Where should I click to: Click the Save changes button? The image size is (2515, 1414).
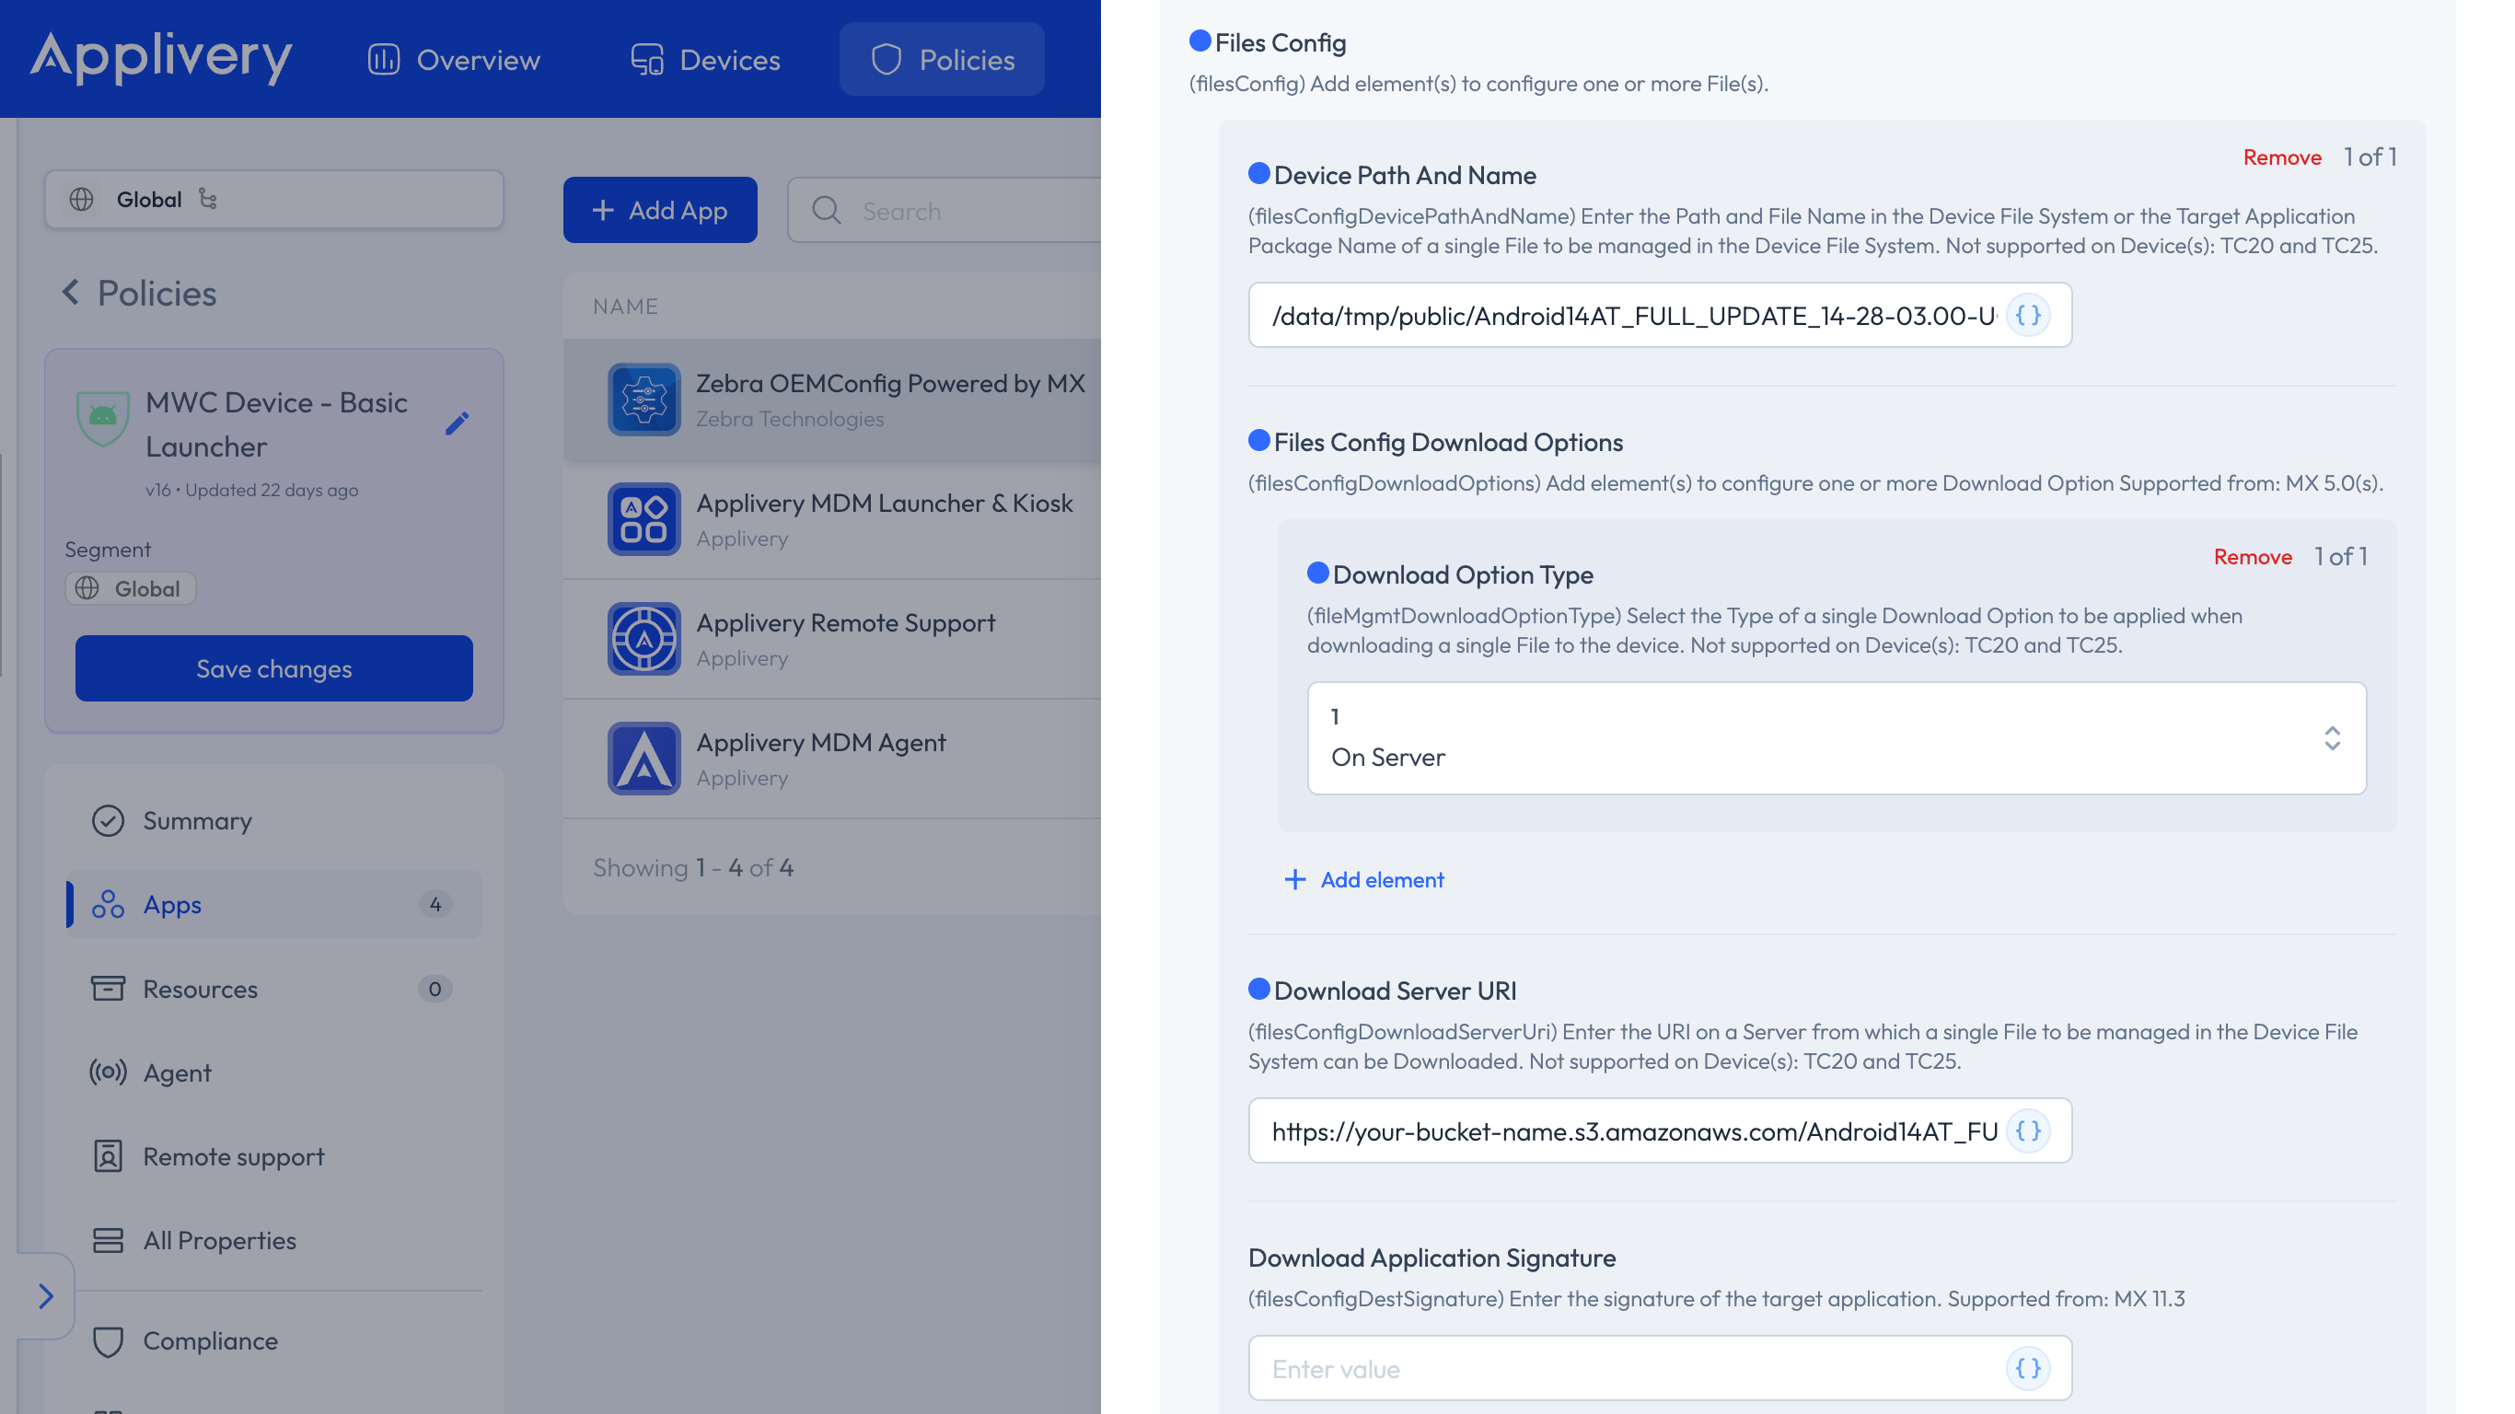click(x=273, y=668)
